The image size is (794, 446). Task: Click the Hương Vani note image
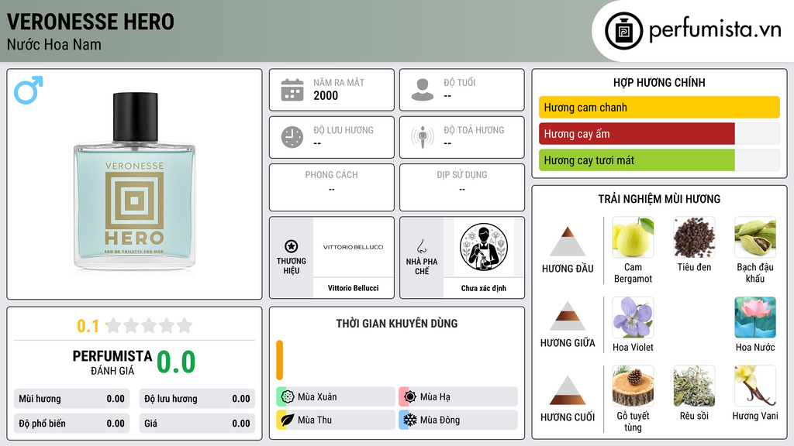[755, 386]
